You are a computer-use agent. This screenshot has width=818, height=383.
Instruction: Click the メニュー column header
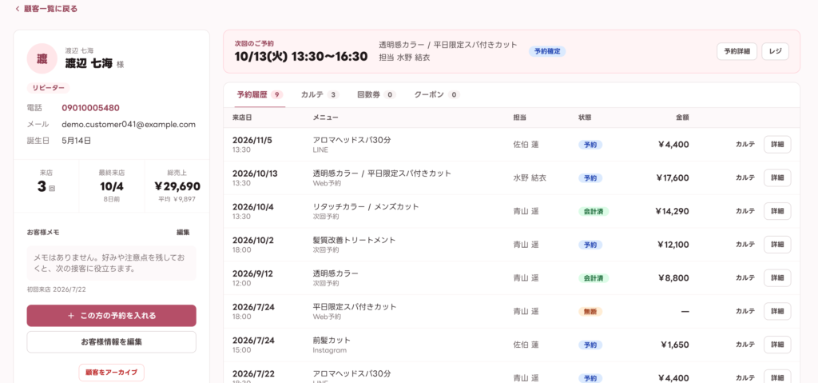coord(325,118)
